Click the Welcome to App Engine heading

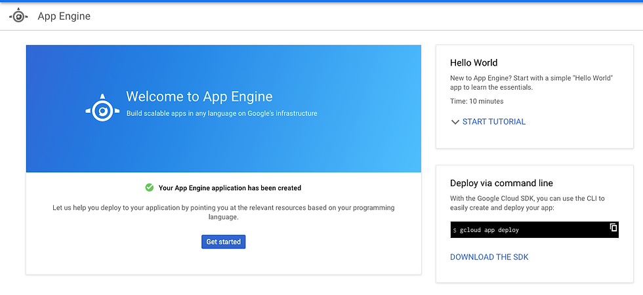199,97
